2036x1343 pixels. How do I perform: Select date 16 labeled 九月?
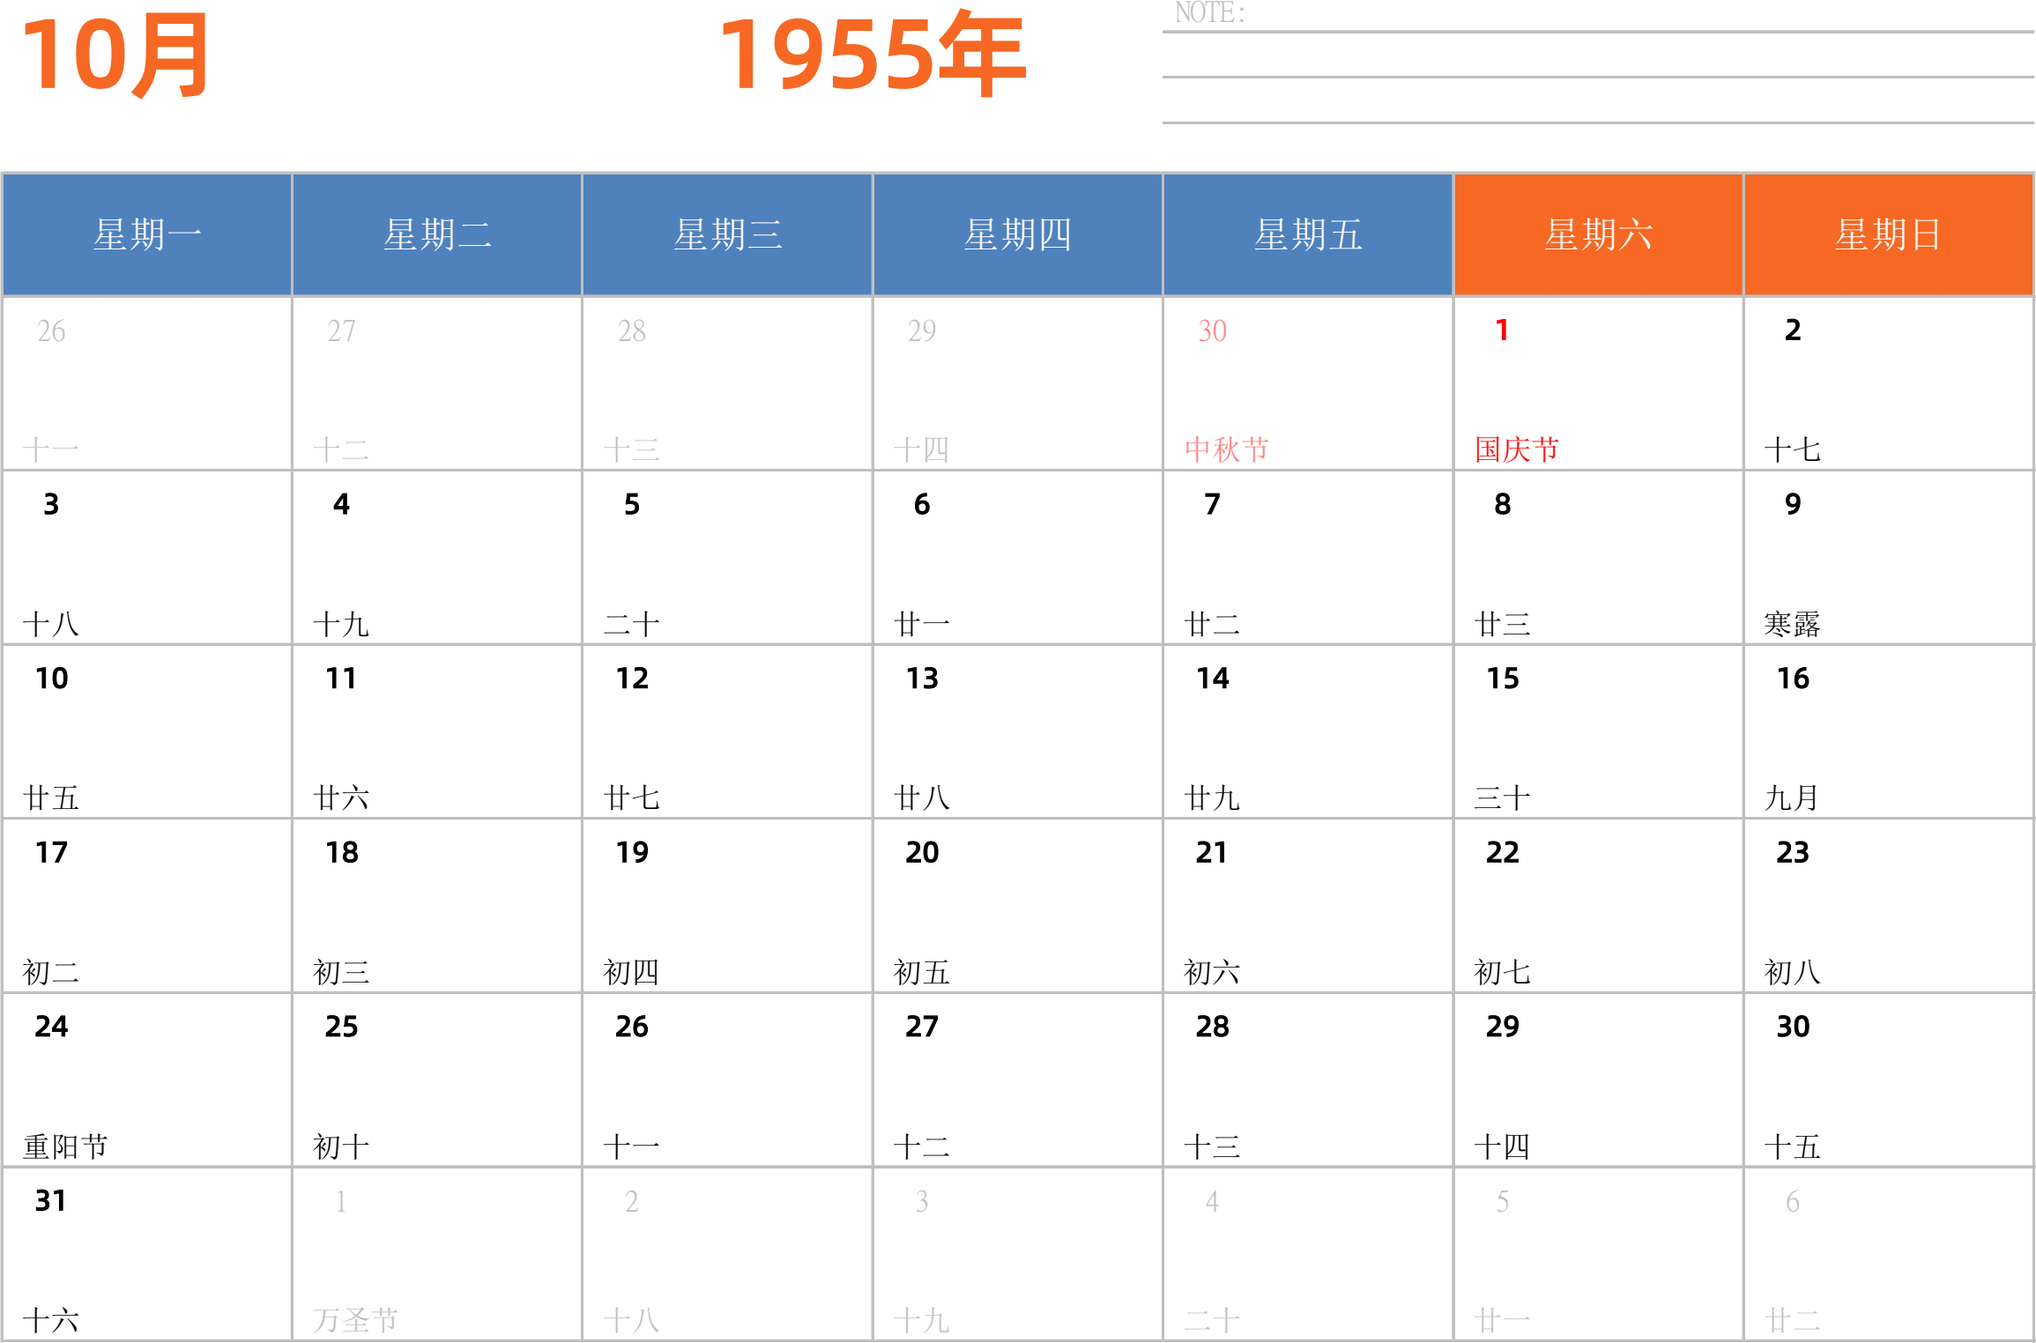tap(1888, 731)
